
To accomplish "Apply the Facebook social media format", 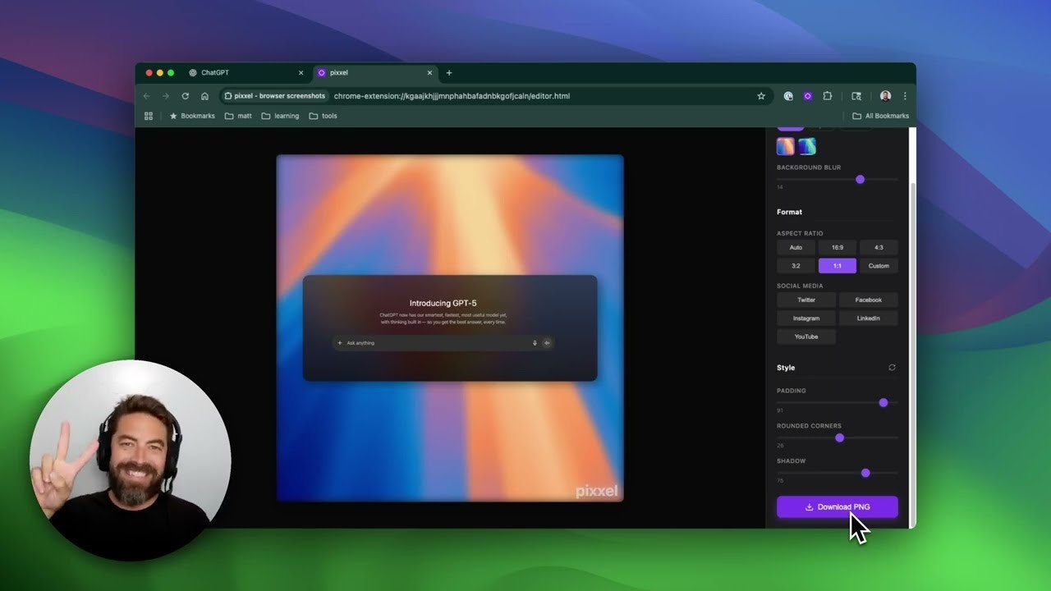I will click(x=869, y=300).
